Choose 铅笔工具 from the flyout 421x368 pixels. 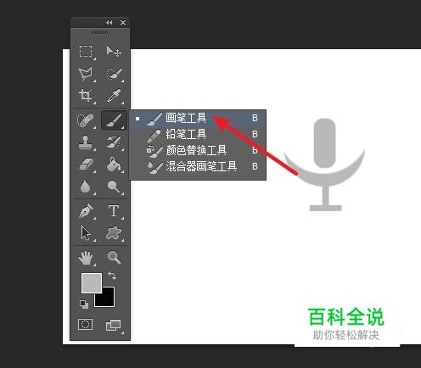[x=198, y=134]
